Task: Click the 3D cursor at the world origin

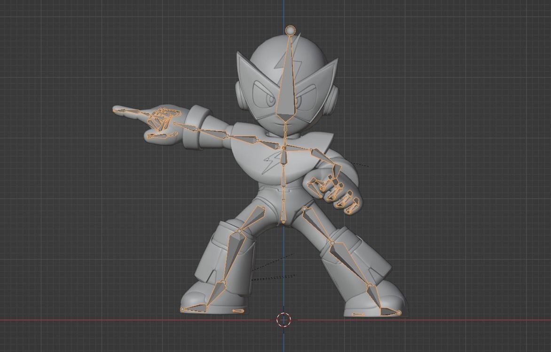Action: 283,320
